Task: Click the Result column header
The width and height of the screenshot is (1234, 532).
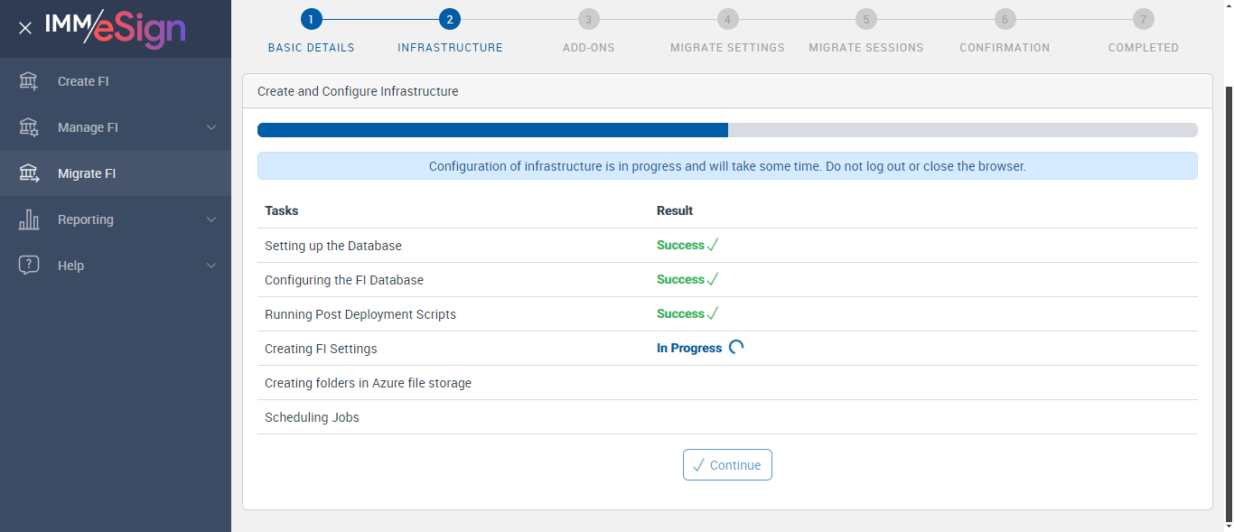Action: (675, 210)
